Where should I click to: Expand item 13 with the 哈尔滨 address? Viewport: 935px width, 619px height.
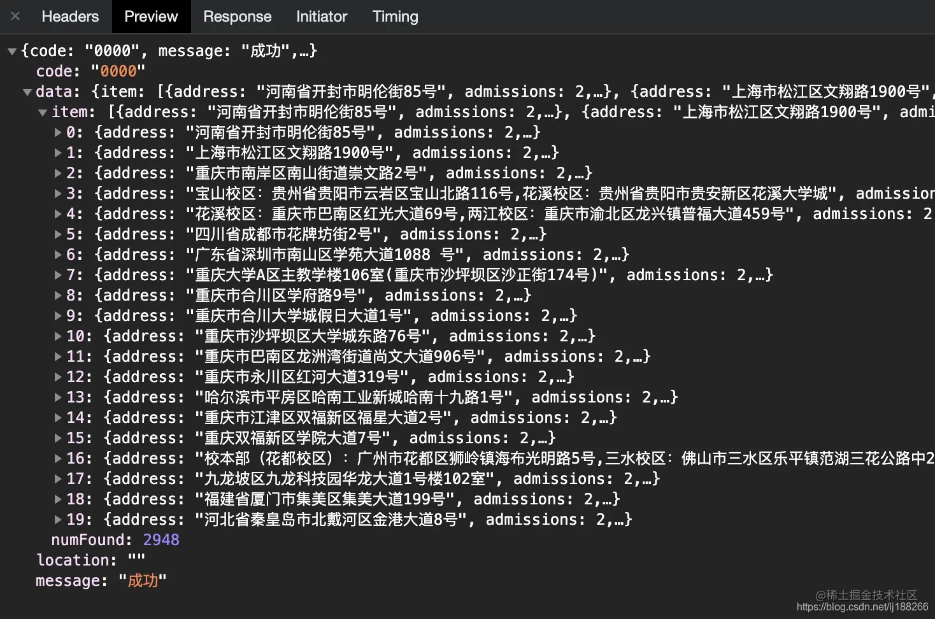coord(58,397)
